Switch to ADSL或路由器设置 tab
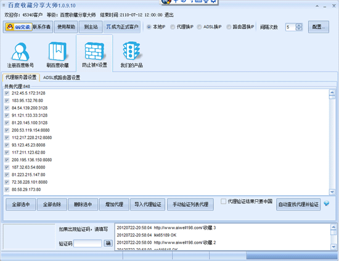 [x=62, y=78]
